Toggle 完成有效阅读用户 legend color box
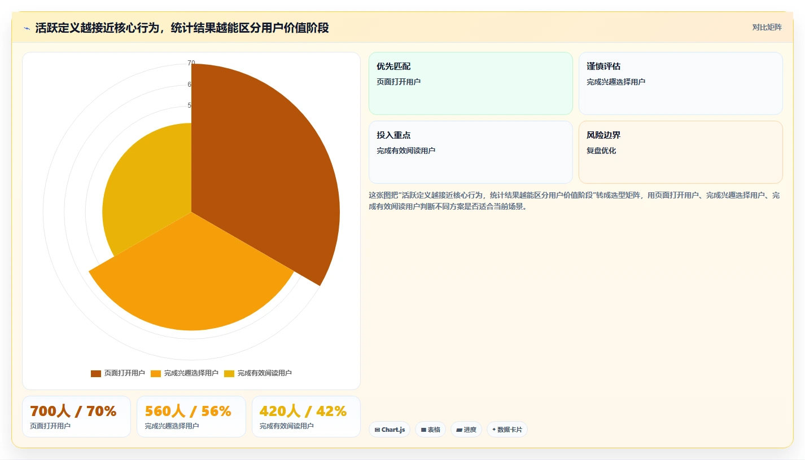 tap(229, 373)
